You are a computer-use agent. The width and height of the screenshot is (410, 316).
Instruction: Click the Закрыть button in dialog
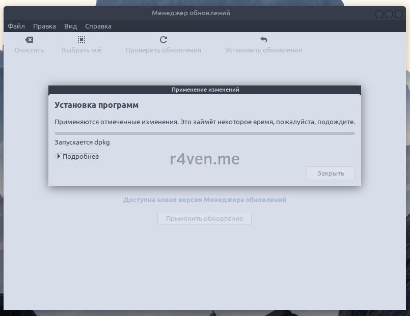coord(331,173)
